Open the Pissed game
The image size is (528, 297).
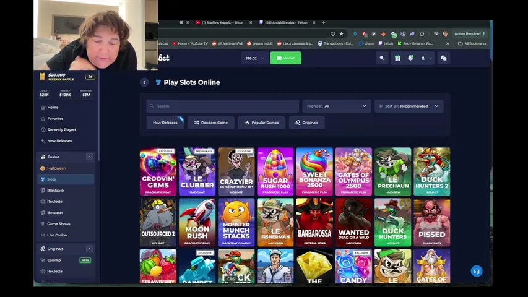(431, 222)
